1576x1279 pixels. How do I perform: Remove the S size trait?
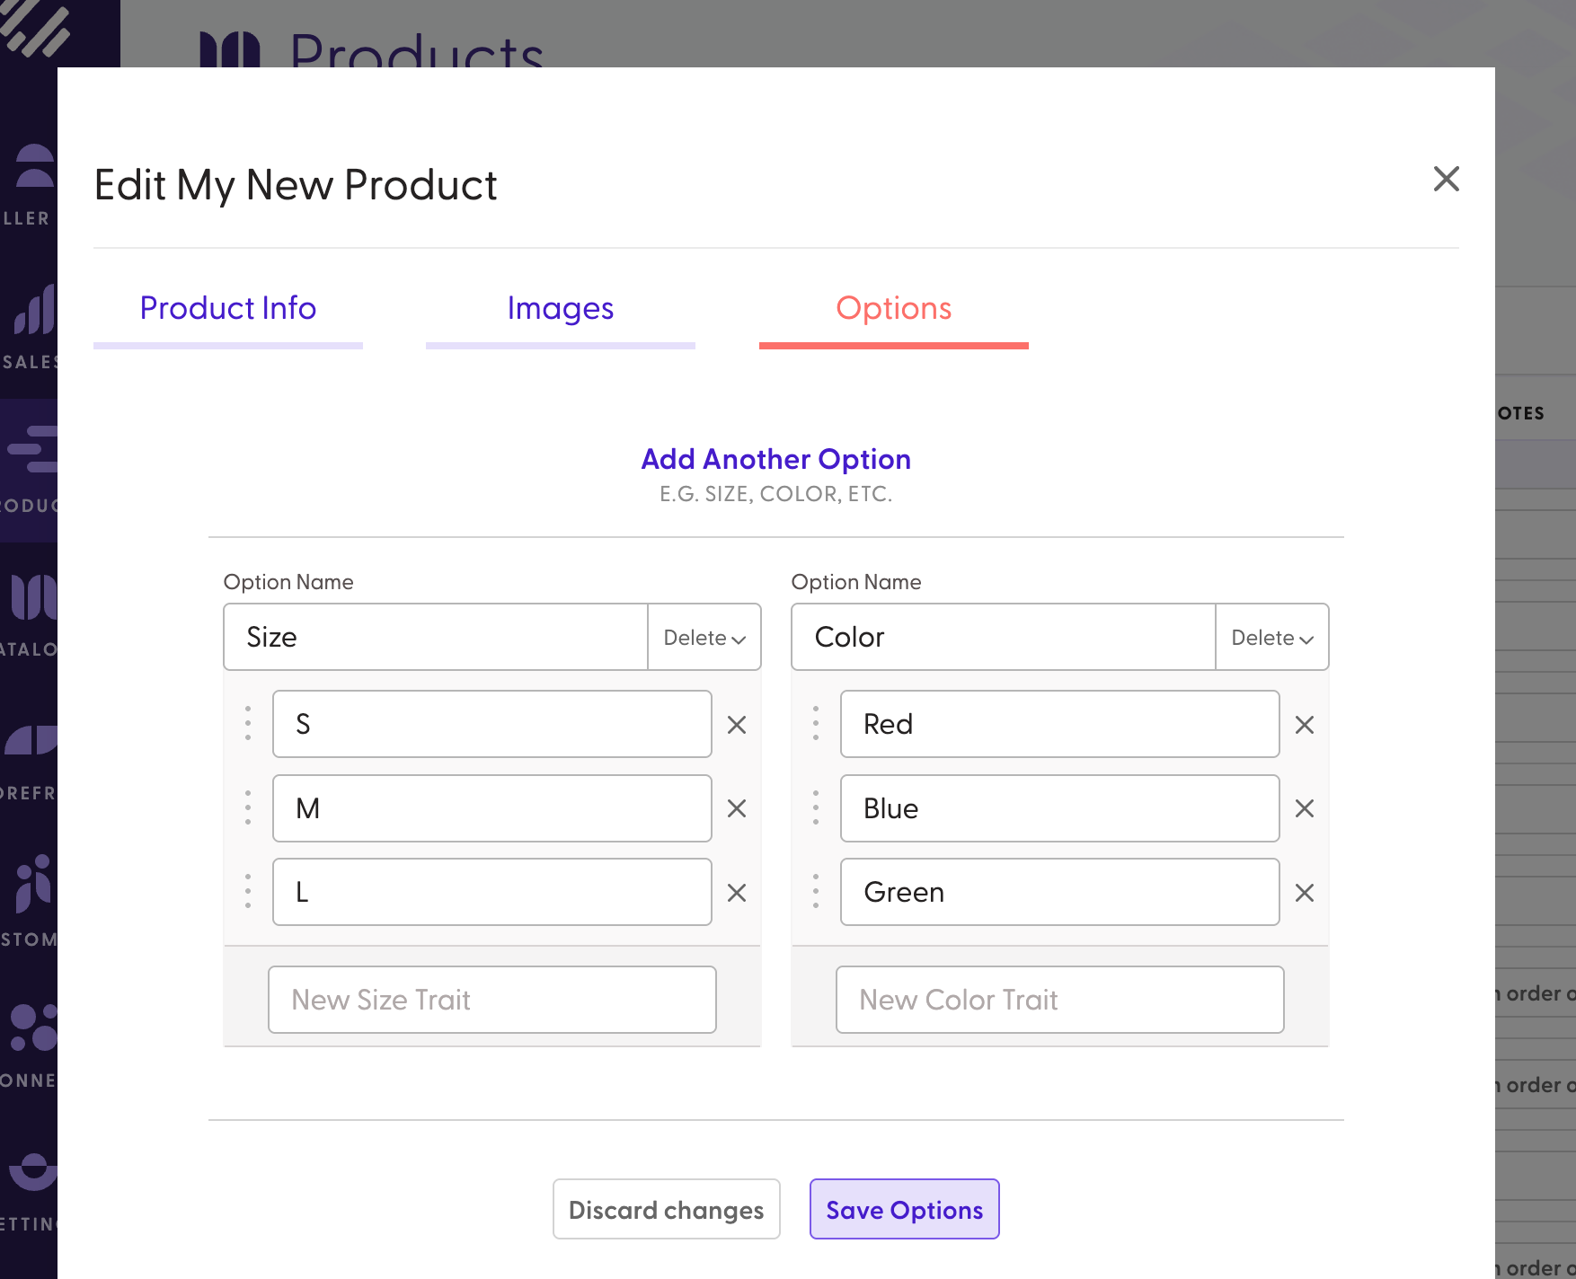tap(737, 725)
